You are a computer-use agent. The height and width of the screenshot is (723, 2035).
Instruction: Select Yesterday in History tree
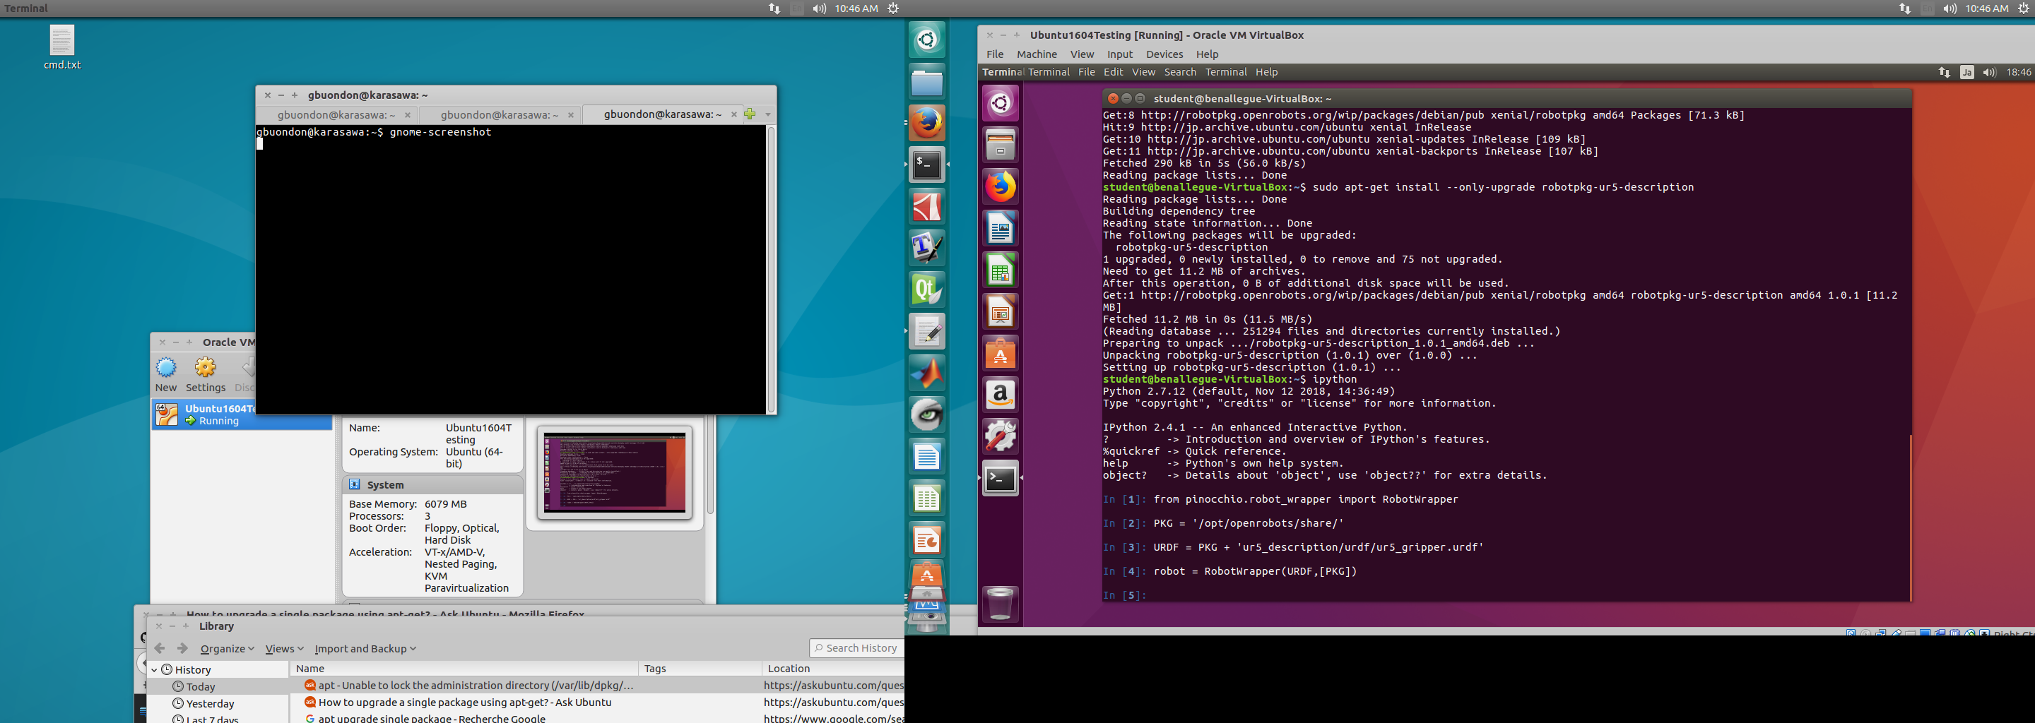click(210, 703)
